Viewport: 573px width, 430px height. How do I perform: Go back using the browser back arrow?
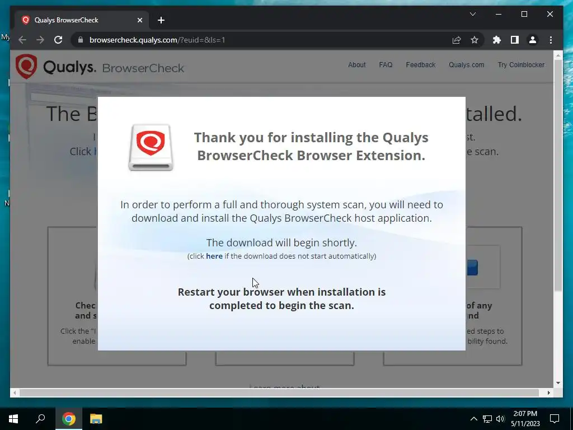click(x=22, y=40)
